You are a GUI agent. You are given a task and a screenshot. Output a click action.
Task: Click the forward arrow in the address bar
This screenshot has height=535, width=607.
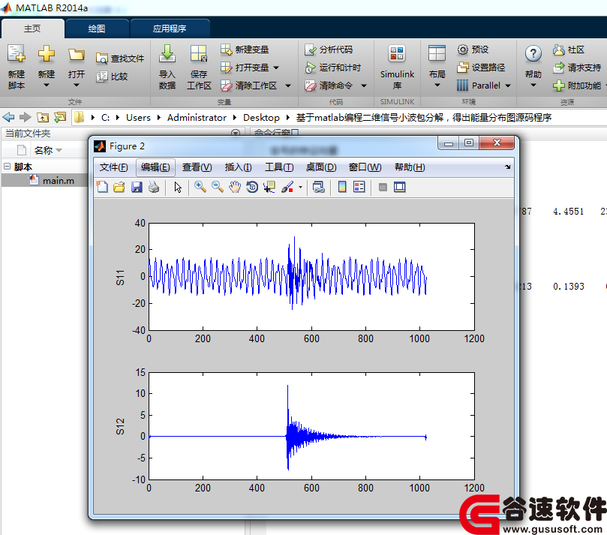[x=26, y=117]
